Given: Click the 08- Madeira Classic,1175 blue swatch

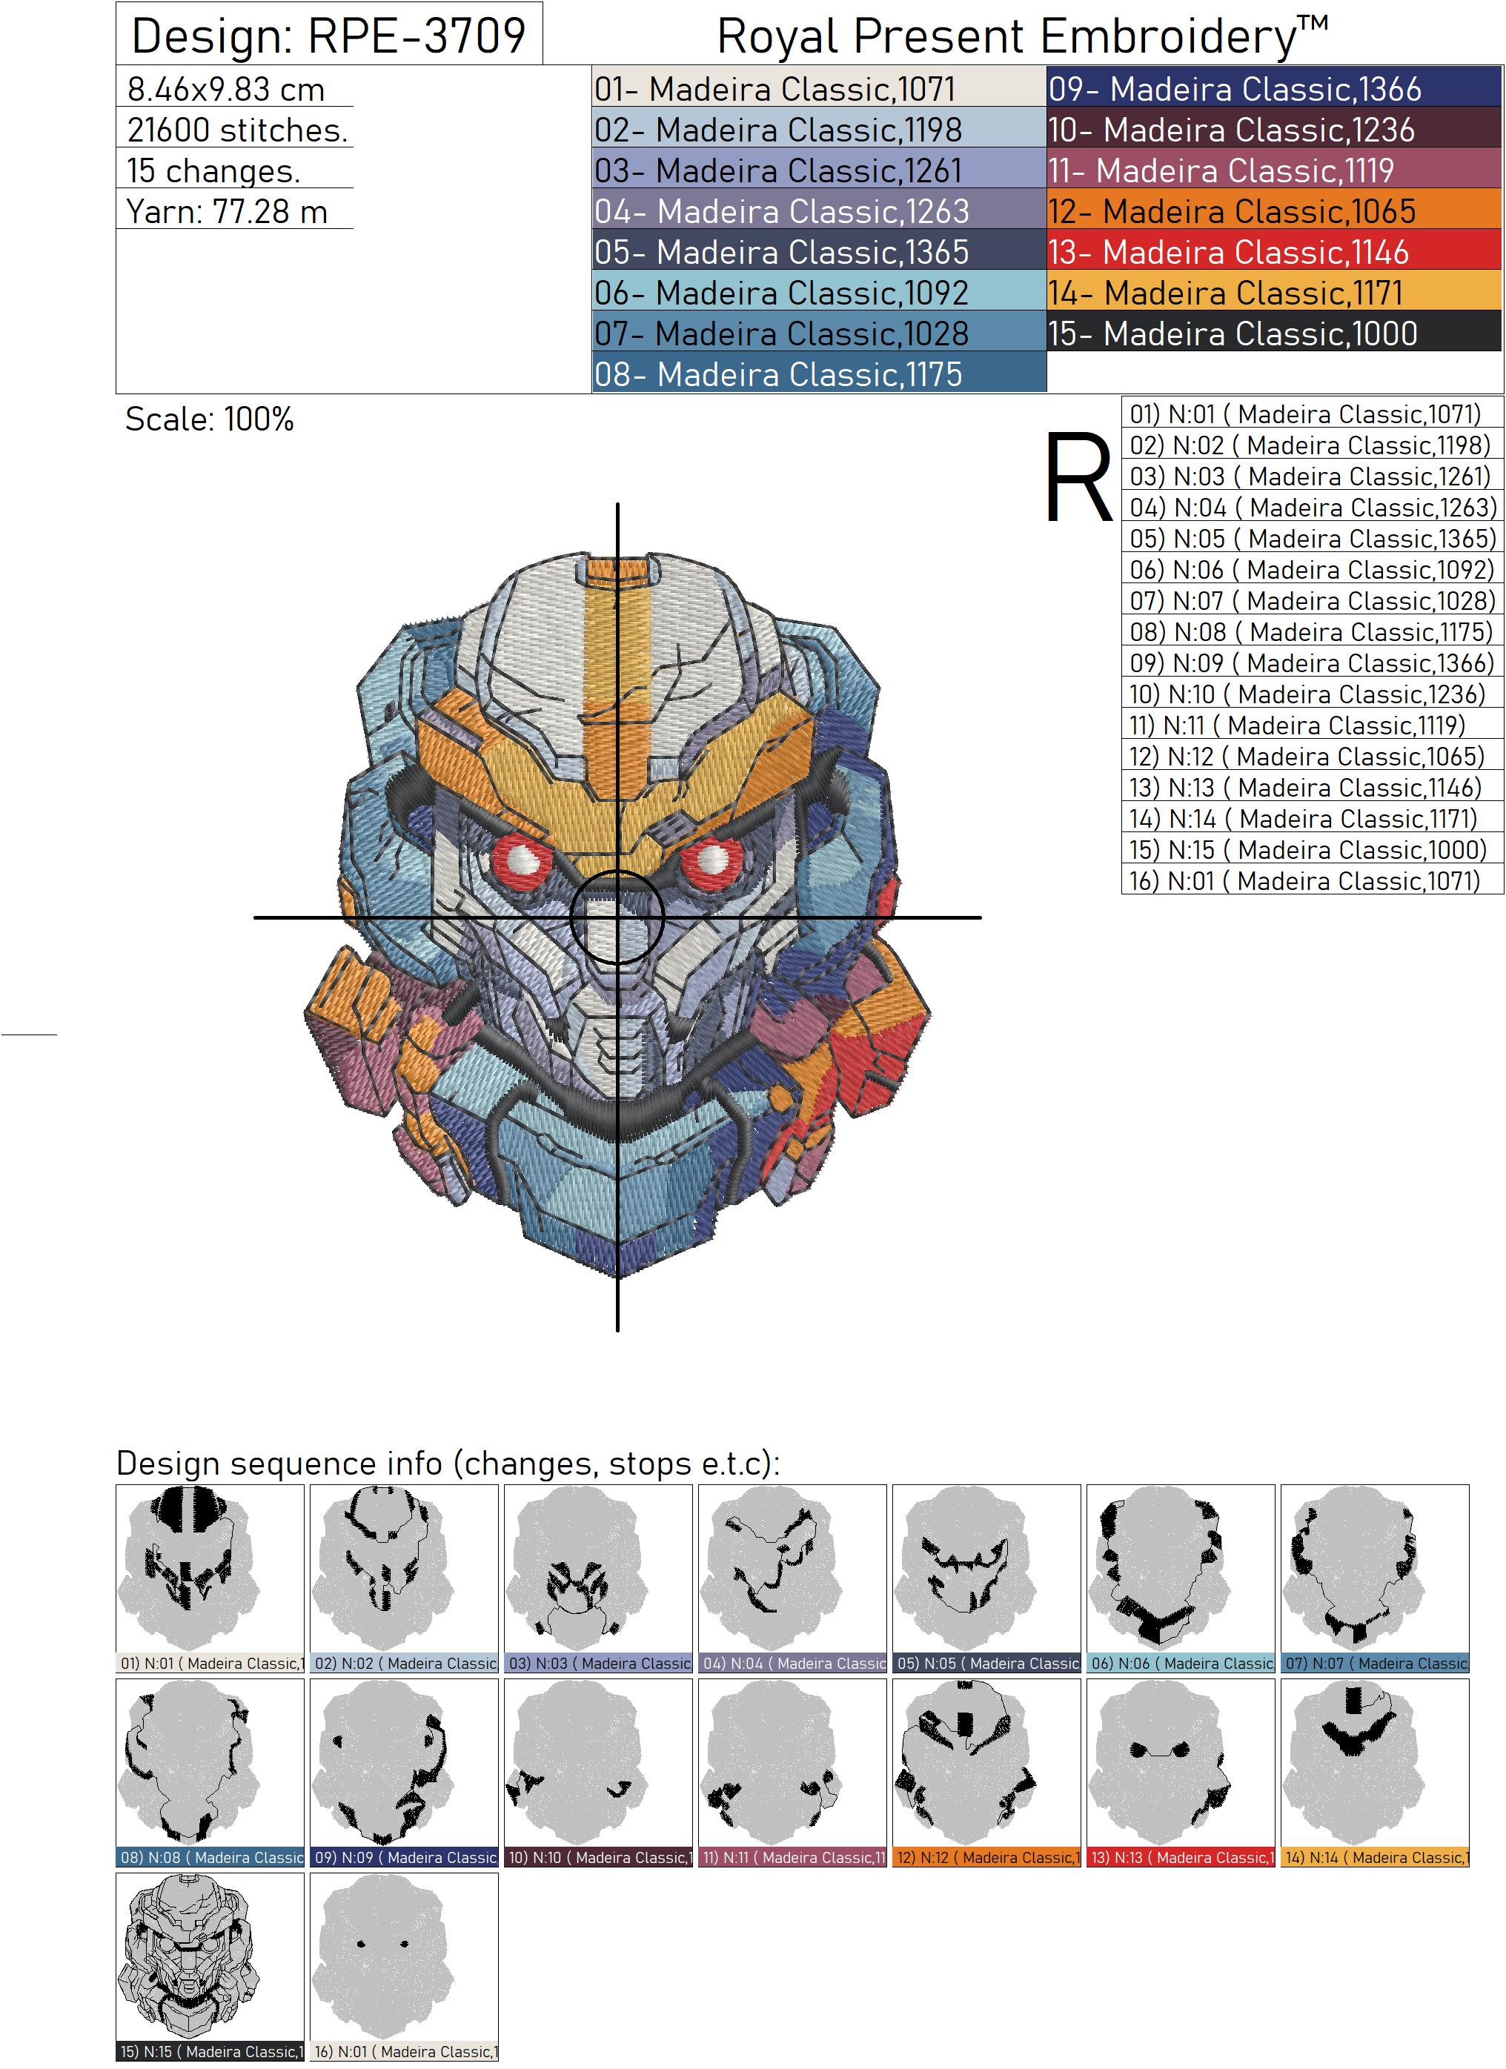Looking at the screenshot, I should click(x=818, y=374).
